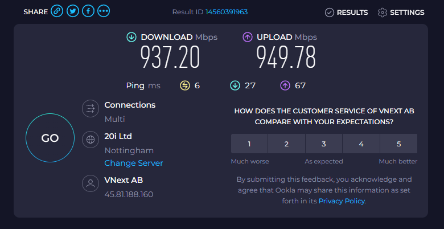Open the SETTINGS page
The height and width of the screenshot is (229, 444).
coord(401,12)
